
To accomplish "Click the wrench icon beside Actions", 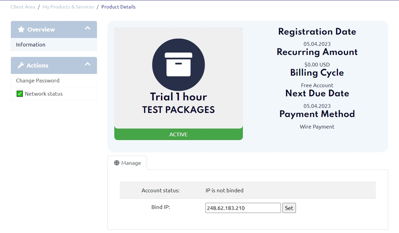I will (21, 65).
